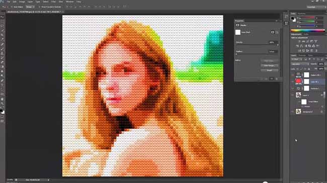This screenshot has height=183, width=327.
Task: Toggle mask enable eye in Properties footer
Action: coord(272,79)
